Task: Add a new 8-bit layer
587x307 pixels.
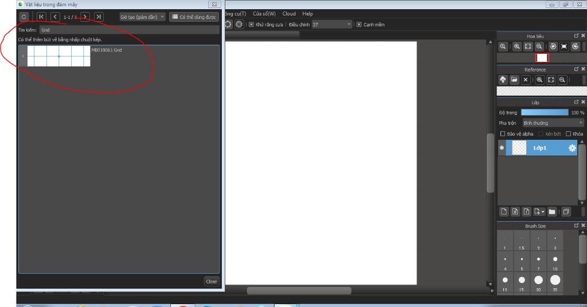Action: 515,212
